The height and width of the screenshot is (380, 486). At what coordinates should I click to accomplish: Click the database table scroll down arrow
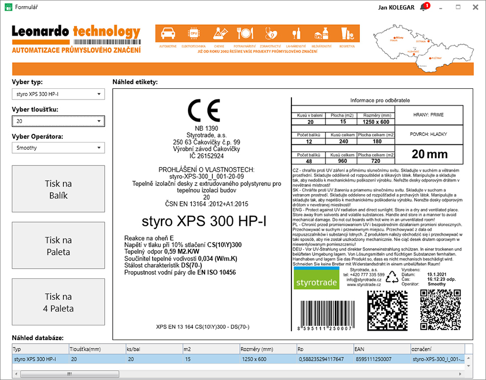[469, 366]
